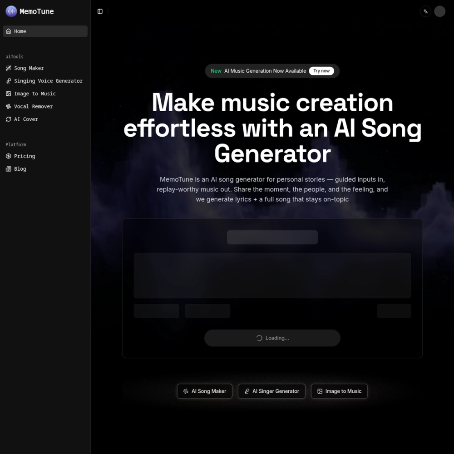This screenshot has height=454, width=454.
Task: Open Singing Voice Generator in the sidebar
Action: coord(45,81)
